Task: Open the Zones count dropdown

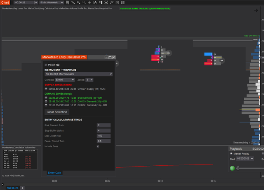Action: tap(89, 80)
